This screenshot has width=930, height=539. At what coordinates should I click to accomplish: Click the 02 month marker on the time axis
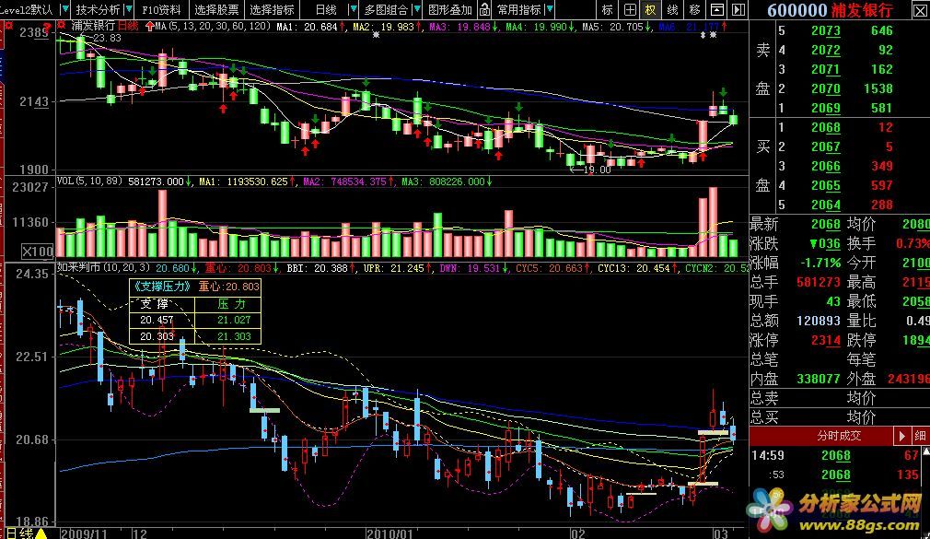577,533
